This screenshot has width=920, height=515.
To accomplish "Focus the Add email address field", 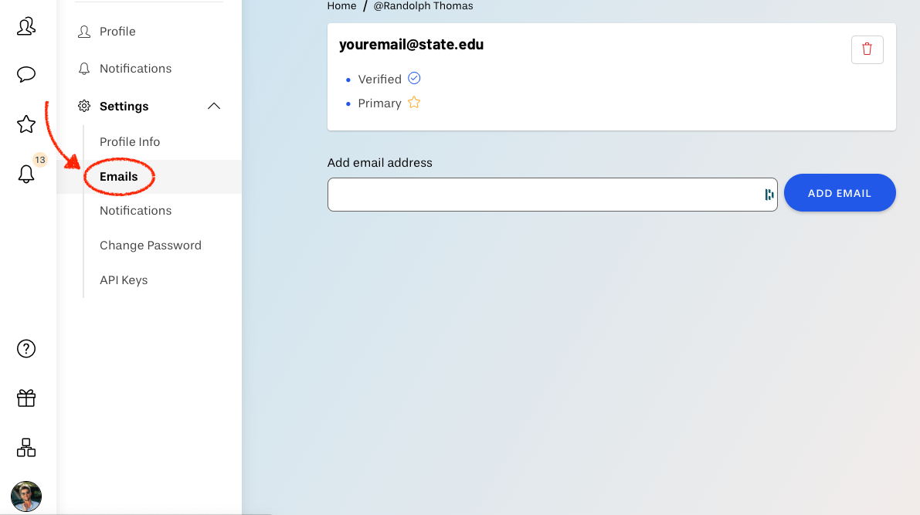I will tap(552, 195).
